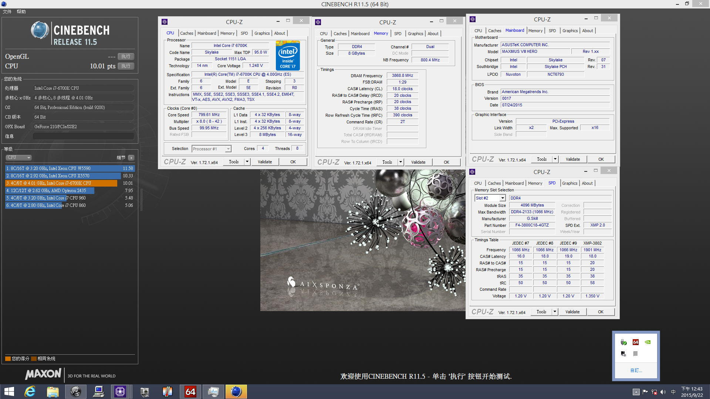Expand the Tools dropdown arrow in CPU tab window
710x399 pixels.
[247, 162]
